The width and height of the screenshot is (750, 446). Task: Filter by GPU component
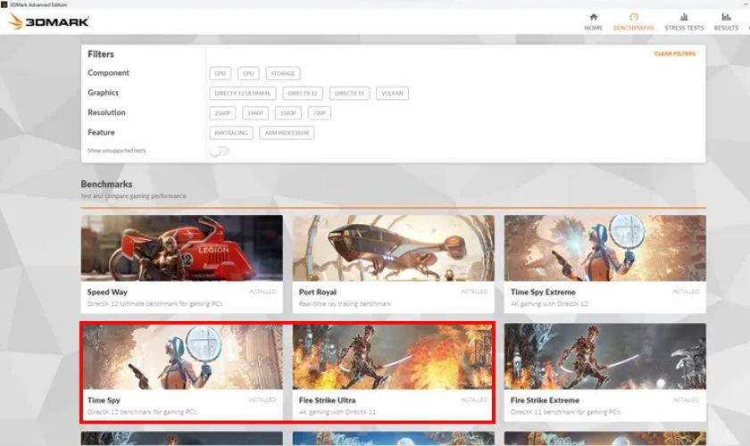pos(220,73)
